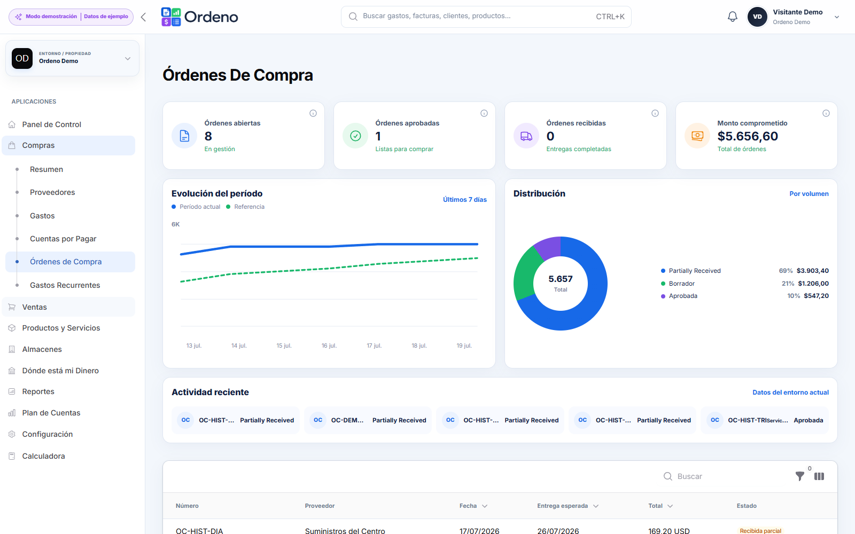Click the Ordeno logo
The image size is (855, 534).
click(x=199, y=17)
